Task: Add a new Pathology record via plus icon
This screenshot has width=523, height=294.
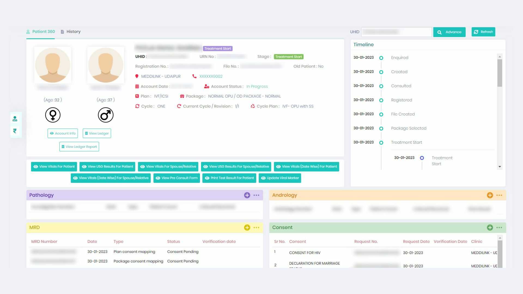Action: (247, 195)
